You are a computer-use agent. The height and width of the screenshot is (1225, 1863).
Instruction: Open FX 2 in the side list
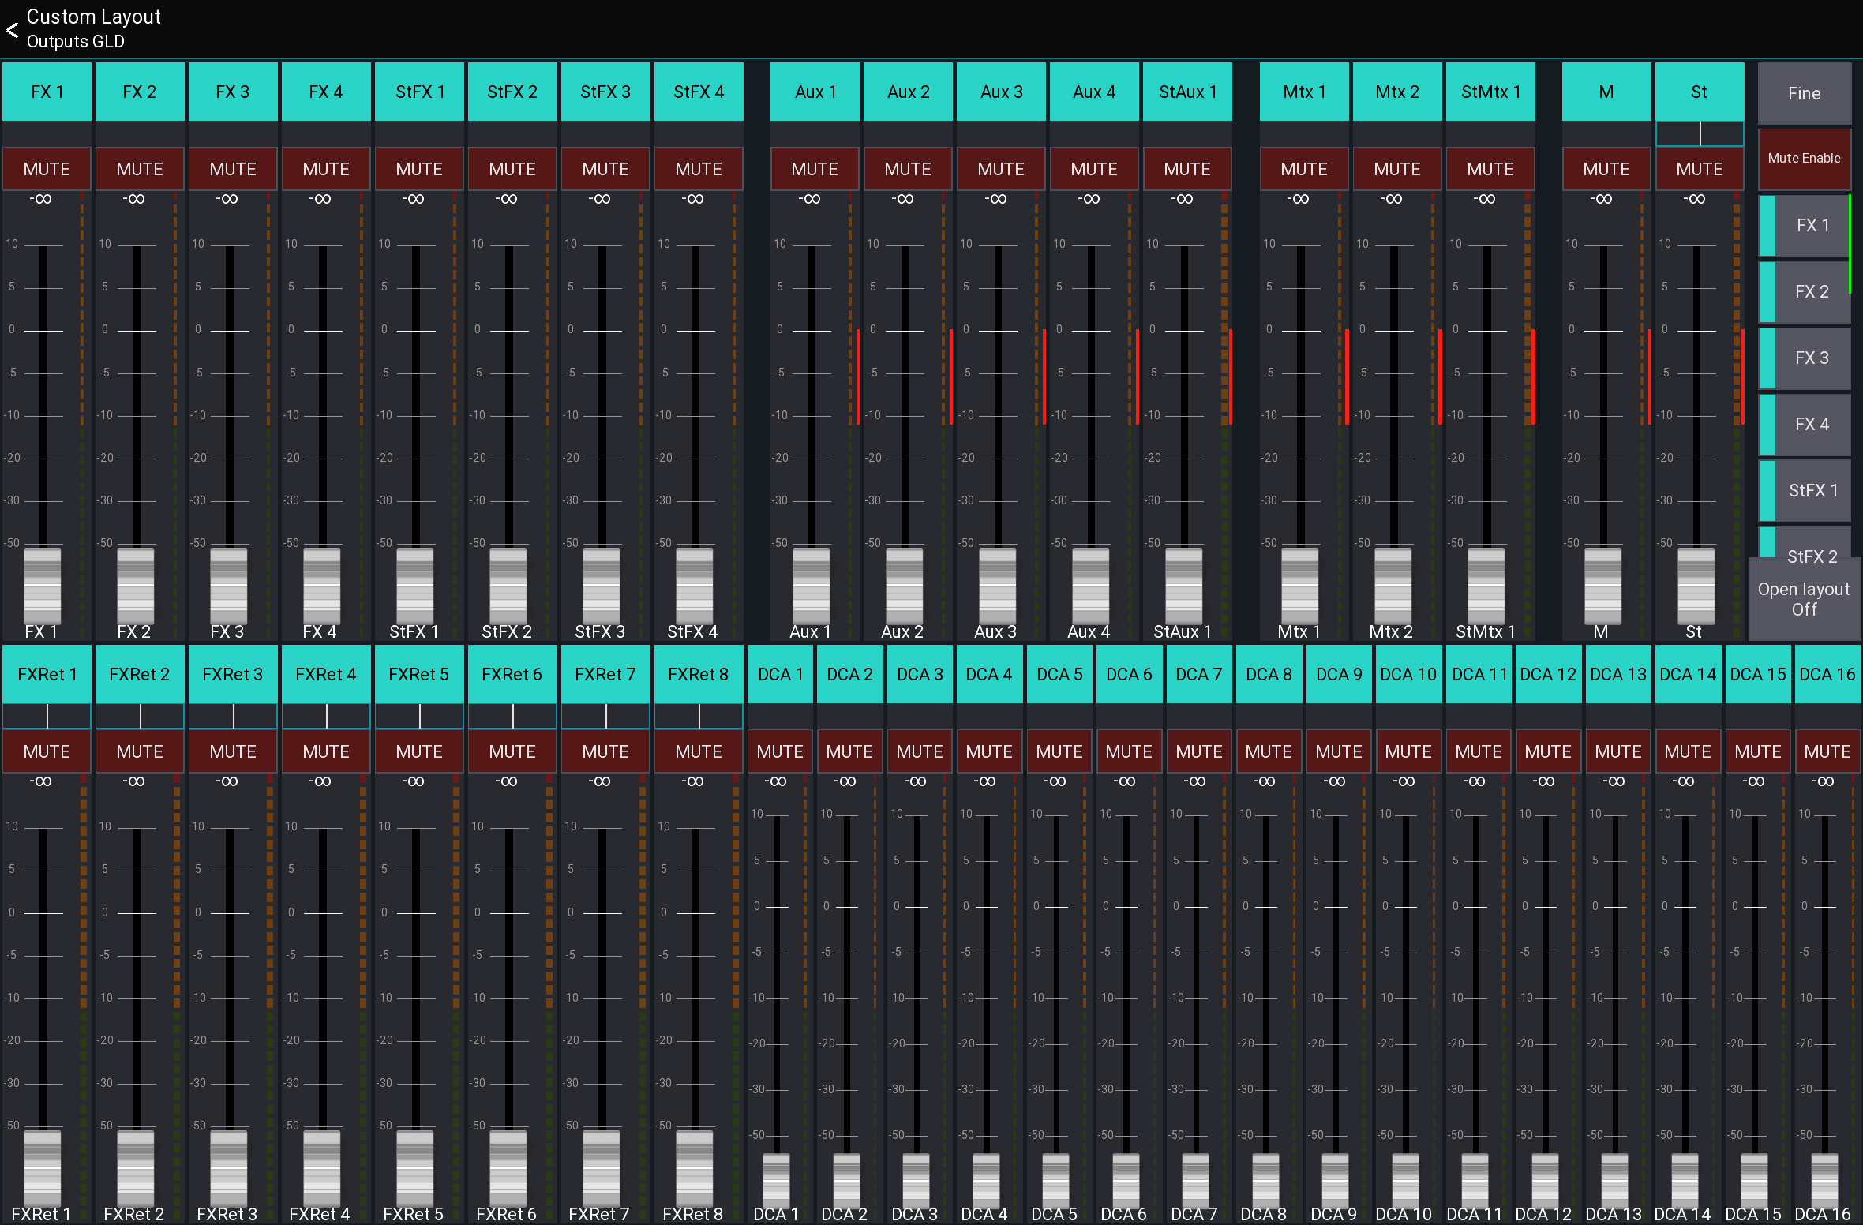pos(1805,291)
